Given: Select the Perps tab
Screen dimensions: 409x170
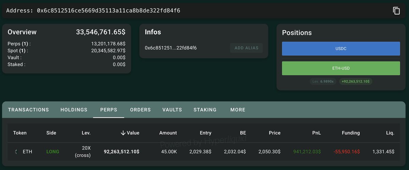Looking at the screenshot, I should (109, 110).
